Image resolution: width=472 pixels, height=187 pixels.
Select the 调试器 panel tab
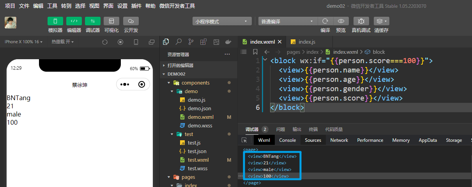[252, 129]
